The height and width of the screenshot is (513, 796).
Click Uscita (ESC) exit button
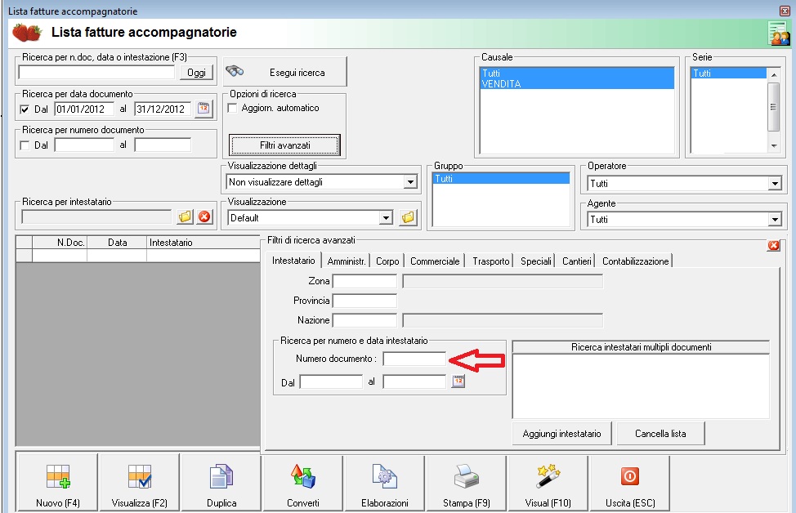click(x=630, y=483)
